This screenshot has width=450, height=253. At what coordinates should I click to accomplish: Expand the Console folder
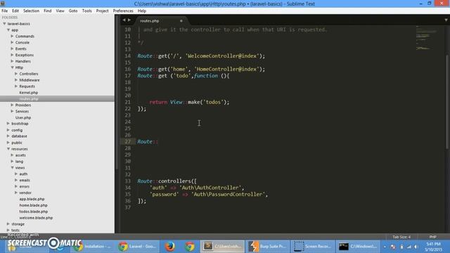pos(12,42)
